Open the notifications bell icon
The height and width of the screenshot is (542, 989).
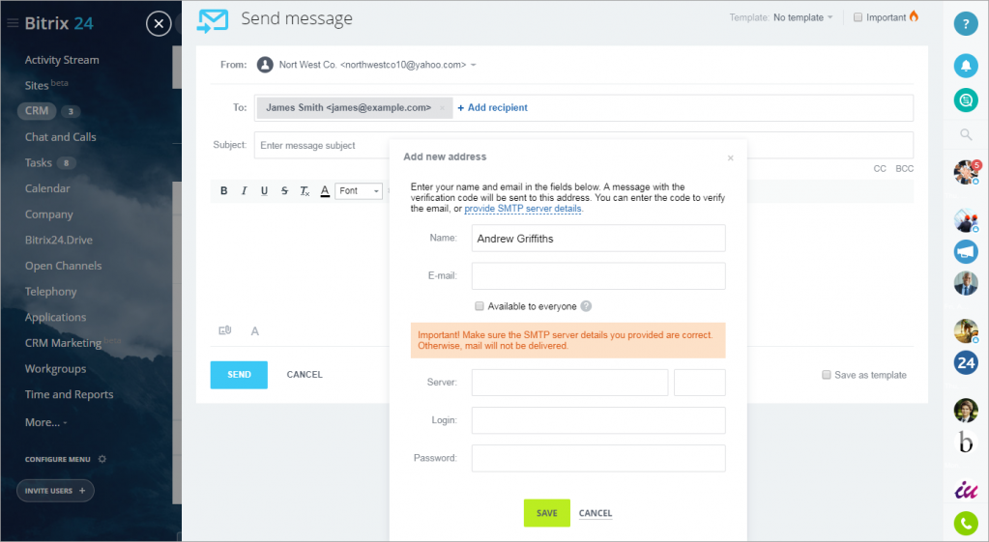click(966, 66)
